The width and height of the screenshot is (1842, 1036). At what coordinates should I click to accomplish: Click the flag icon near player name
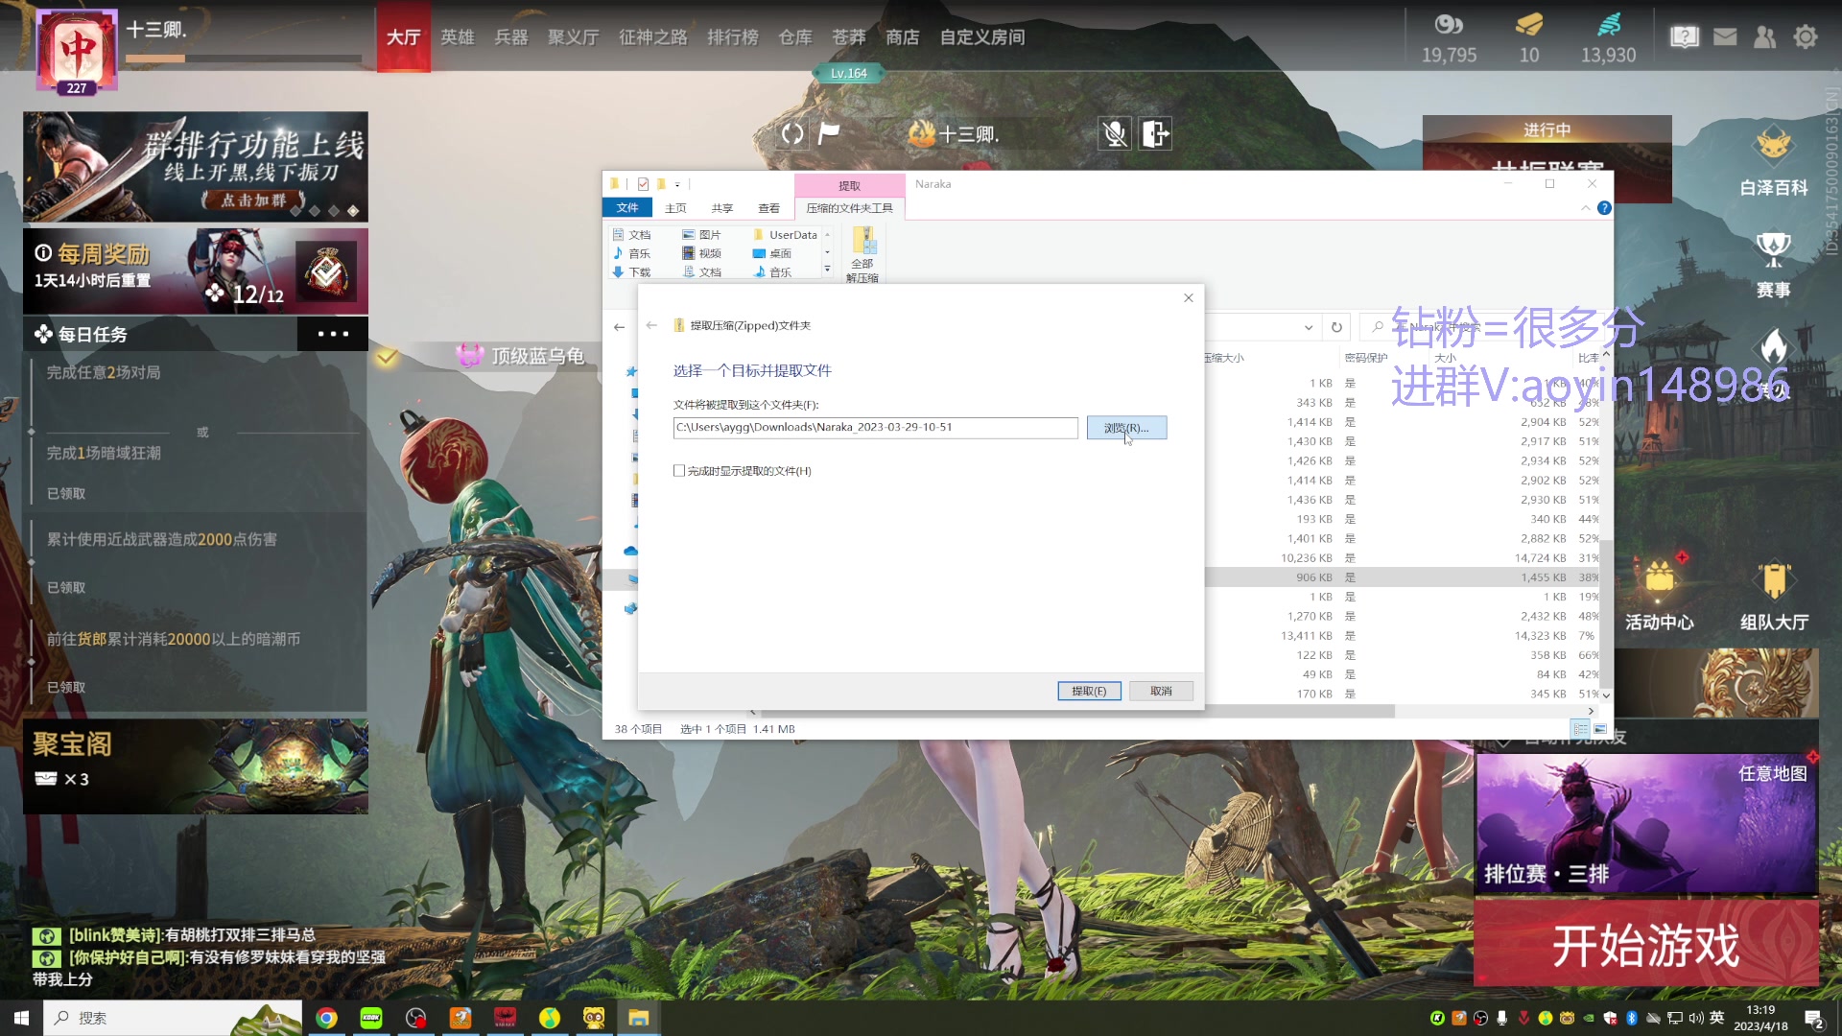829,133
